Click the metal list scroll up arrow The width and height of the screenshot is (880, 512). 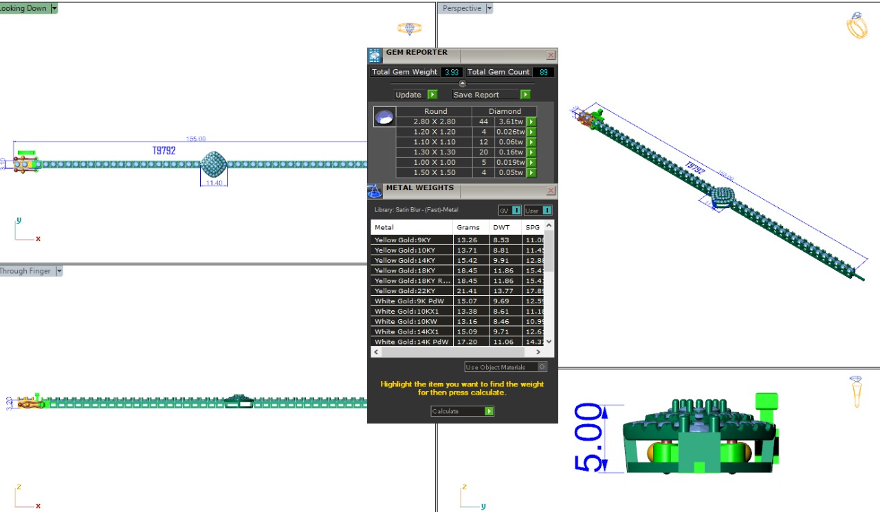[549, 225]
